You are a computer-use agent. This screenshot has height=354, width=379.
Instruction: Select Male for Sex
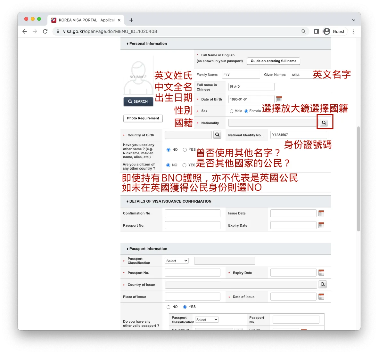[x=232, y=111]
